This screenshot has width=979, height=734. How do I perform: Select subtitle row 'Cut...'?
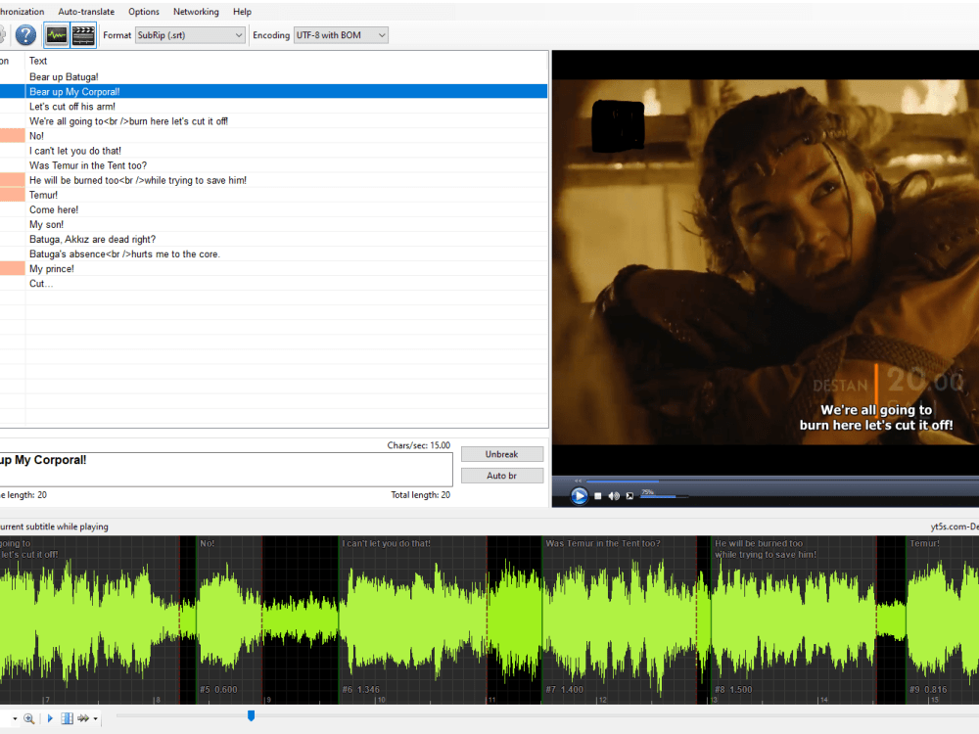(273, 284)
